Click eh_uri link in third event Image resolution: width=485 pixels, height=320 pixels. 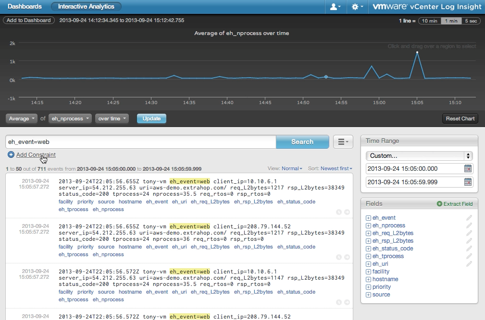[179, 292]
